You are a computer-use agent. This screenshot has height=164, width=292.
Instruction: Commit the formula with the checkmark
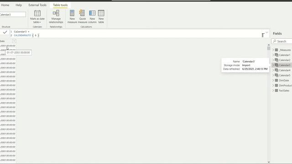coord(5,32)
